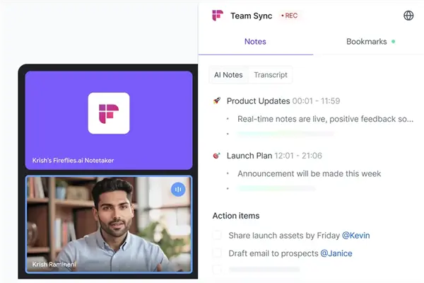Click the target icon next to Launch Plan
424x283 pixels.
click(x=217, y=156)
